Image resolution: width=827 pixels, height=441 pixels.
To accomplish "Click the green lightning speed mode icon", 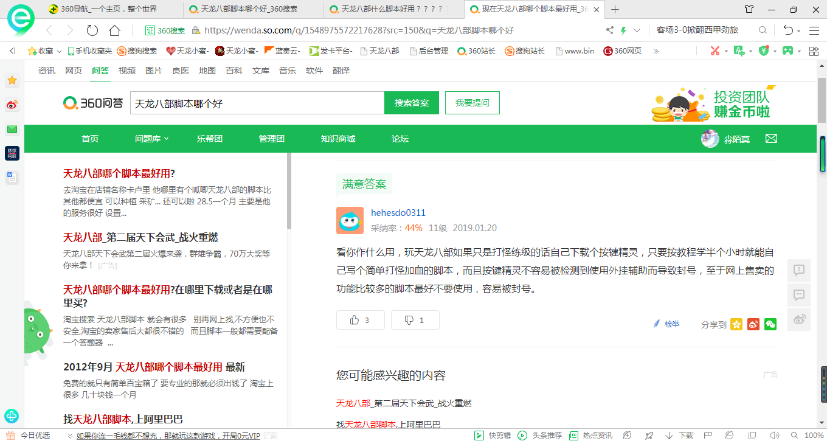I will click(x=623, y=30).
